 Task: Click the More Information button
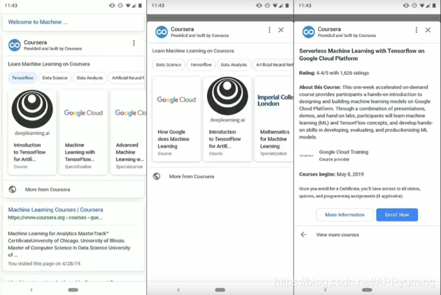344,215
